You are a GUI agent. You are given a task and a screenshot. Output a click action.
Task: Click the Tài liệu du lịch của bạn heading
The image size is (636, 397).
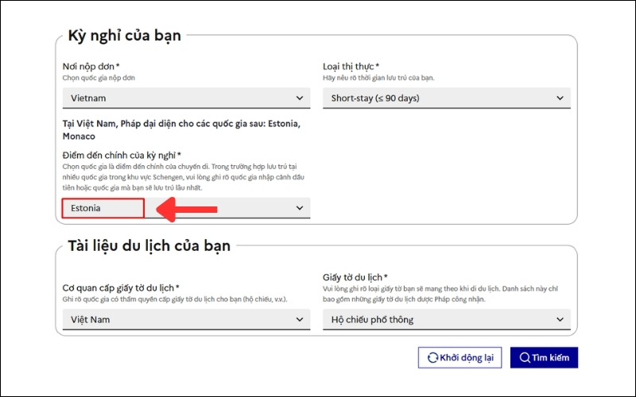(149, 245)
